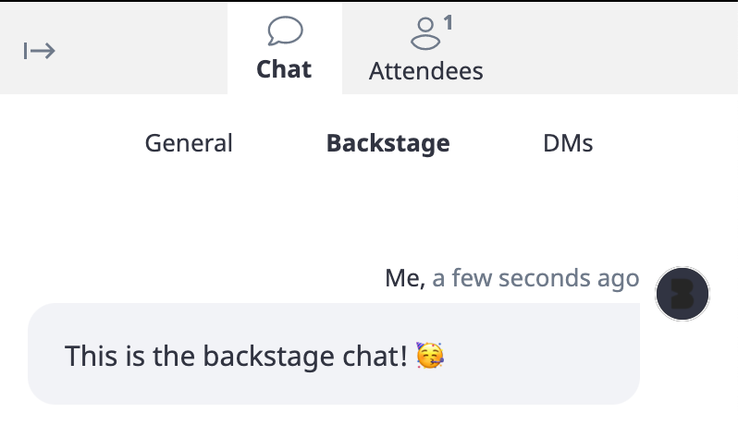
Task: Click the 'Me' sender name
Action: pos(401,278)
